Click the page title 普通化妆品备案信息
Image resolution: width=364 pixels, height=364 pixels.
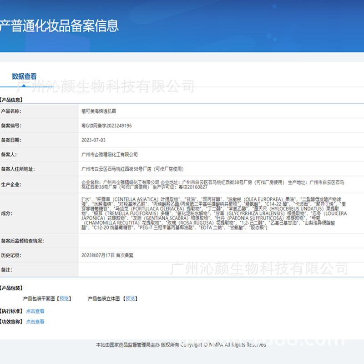coord(59,25)
